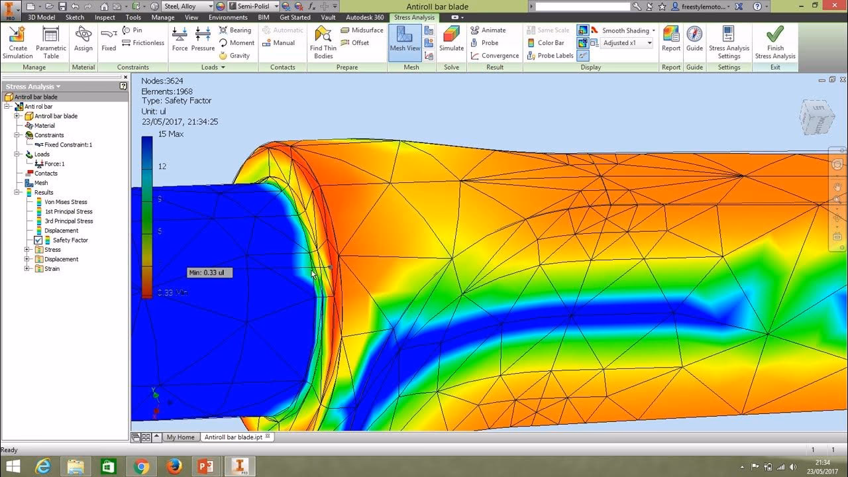Image resolution: width=848 pixels, height=477 pixels.
Task: Toggle Probe Labels visibility
Action: (x=550, y=56)
